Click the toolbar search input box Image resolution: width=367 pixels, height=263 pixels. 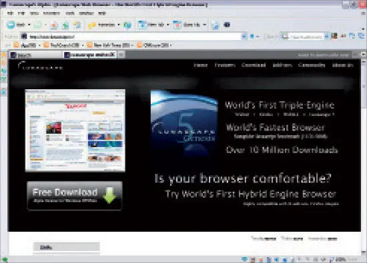(x=306, y=37)
